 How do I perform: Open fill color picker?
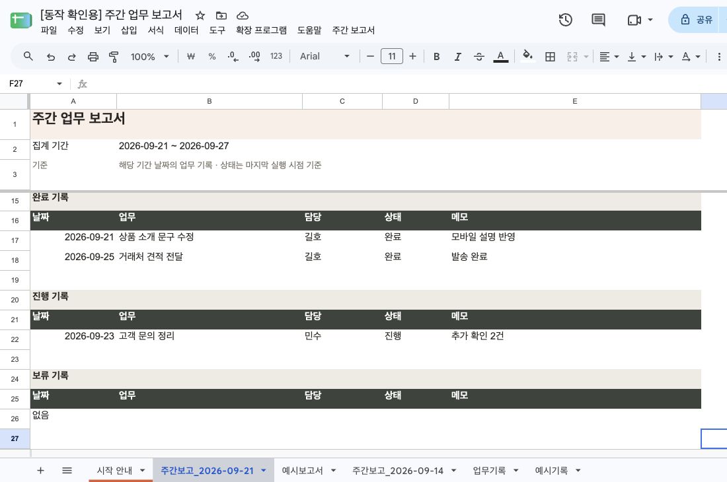click(x=527, y=56)
